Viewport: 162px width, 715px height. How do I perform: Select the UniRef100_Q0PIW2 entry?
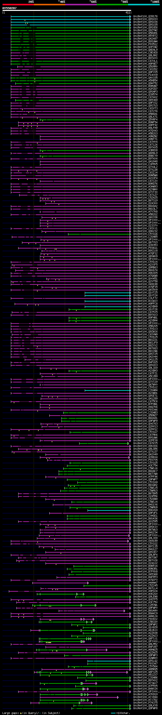(x=145, y=47)
